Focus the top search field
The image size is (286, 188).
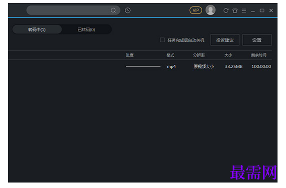(x=73, y=10)
